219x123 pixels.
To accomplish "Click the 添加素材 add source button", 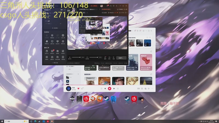I will tap(55, 28).
